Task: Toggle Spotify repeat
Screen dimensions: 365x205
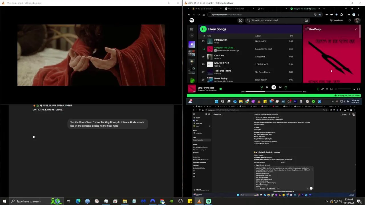Action: (286, 87)
